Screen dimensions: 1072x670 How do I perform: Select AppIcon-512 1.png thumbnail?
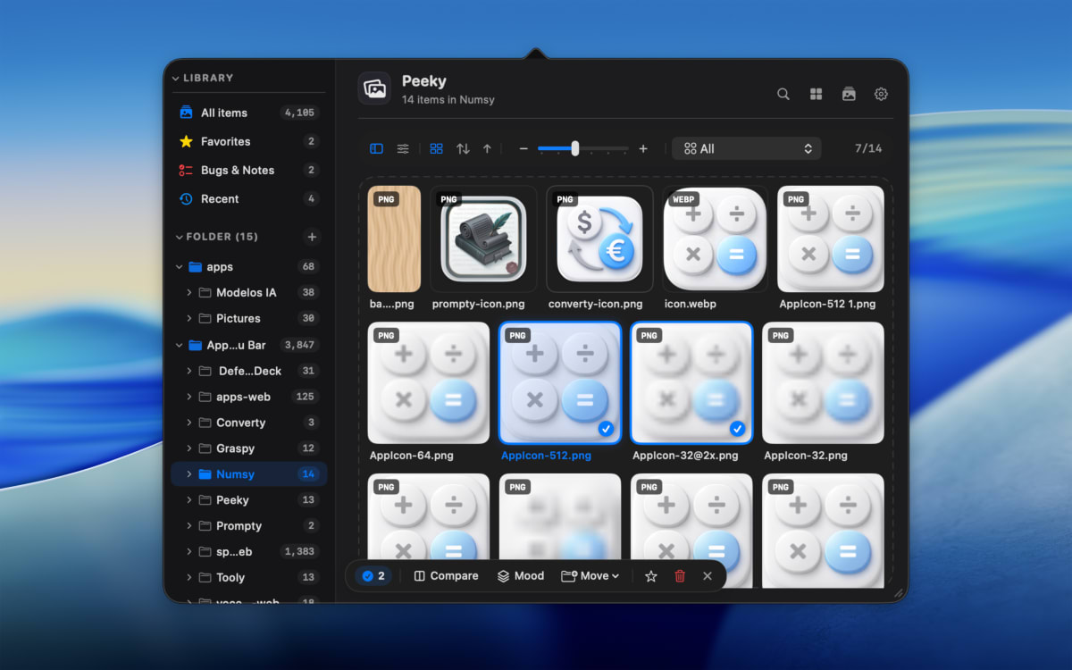[831, 239]
